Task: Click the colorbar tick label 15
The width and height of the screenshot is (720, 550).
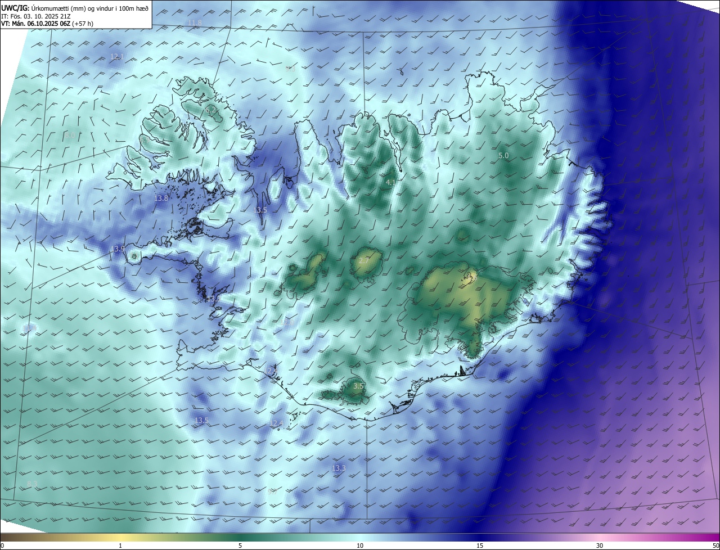Action: coord(480,546)
